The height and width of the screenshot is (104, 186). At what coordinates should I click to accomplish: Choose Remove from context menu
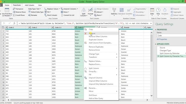[101, 34]
